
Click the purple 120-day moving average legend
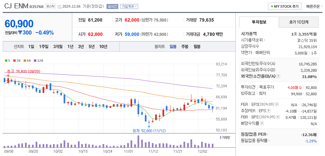[38, 60]
